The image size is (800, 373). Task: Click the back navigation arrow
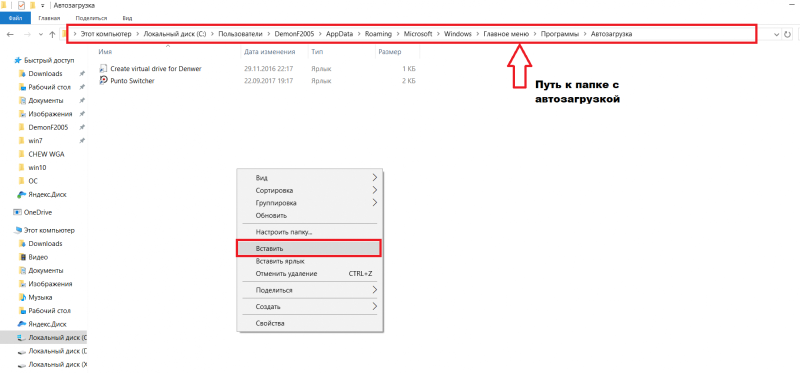coord(10,34)
